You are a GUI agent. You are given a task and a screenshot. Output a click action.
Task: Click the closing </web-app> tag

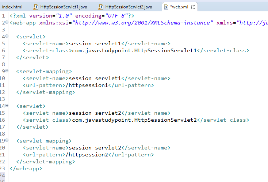[26, 168]
